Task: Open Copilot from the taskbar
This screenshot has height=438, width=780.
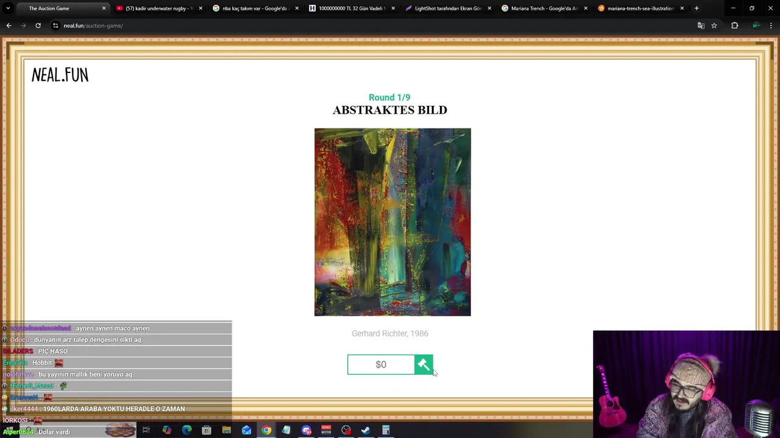Action: [166, 430]
